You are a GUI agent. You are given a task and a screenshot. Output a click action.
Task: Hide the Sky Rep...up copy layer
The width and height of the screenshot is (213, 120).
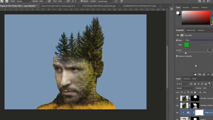177,98
